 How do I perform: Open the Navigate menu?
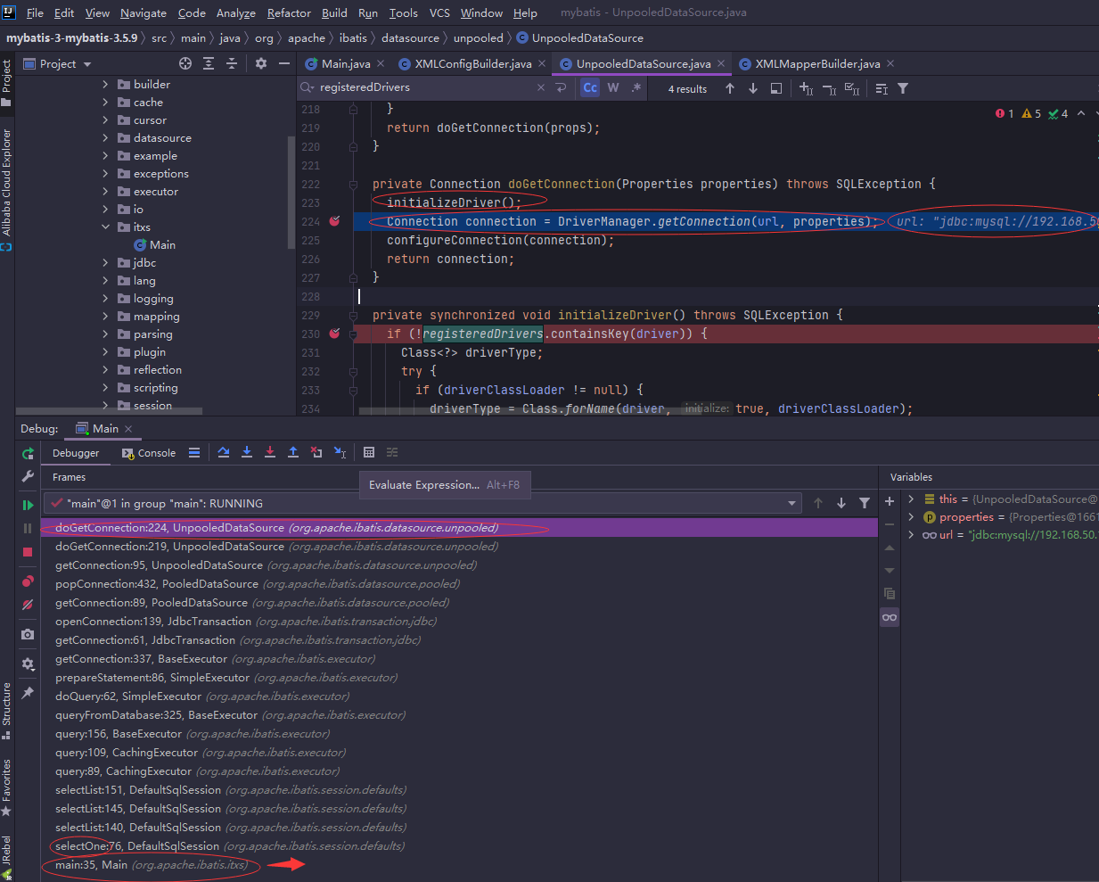143,12
